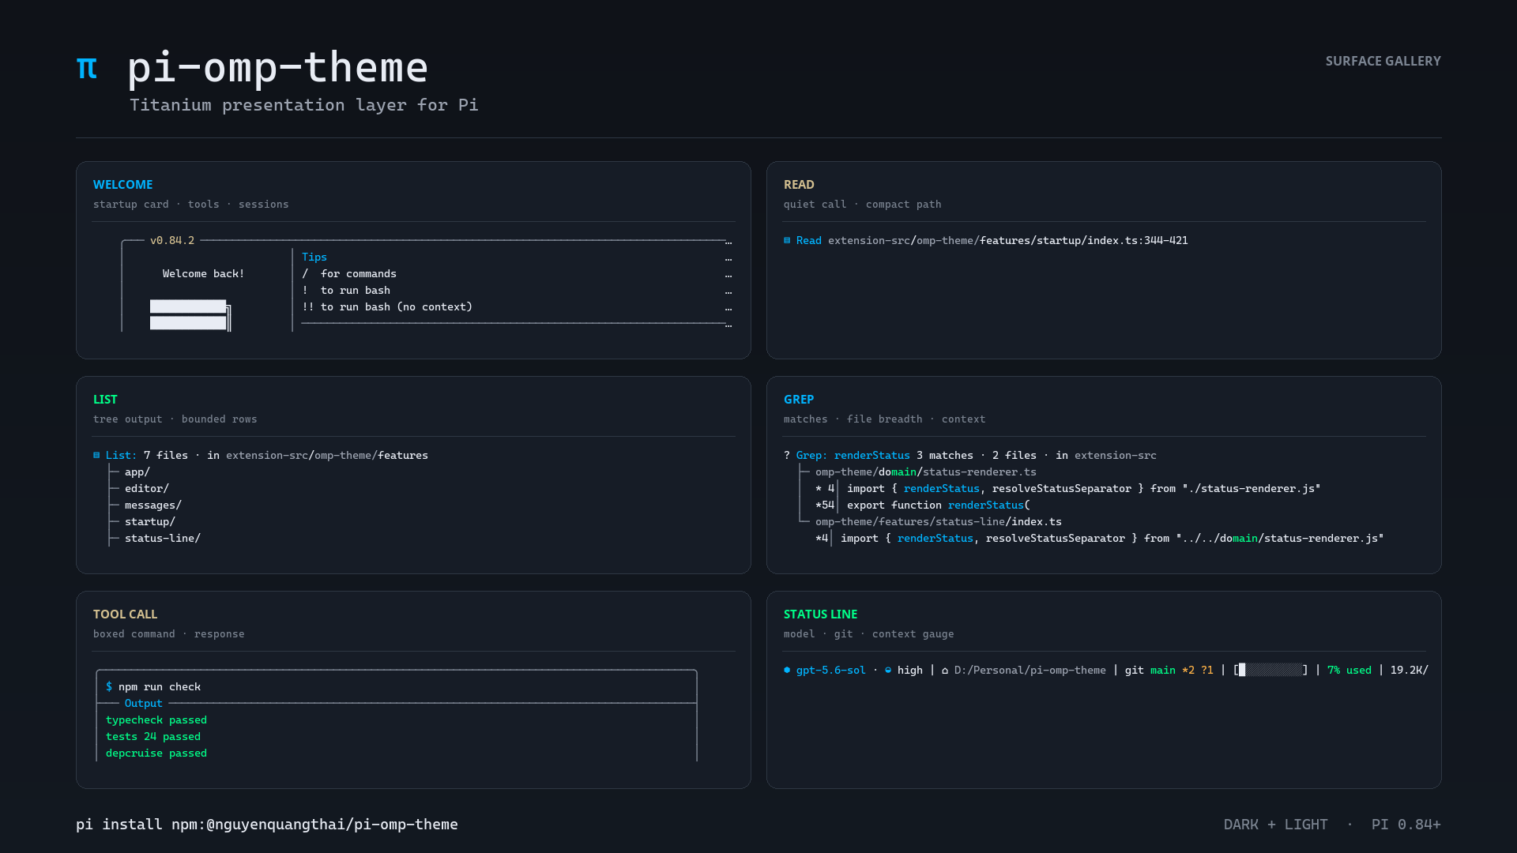Click the TOOL CALL panel heading
The image size is (1517, 853).
pos(126,614)
